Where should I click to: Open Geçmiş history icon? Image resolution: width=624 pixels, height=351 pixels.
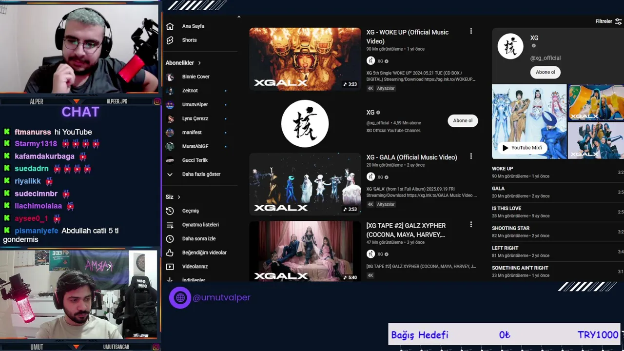pyautogui.click(x=170, y=211)
